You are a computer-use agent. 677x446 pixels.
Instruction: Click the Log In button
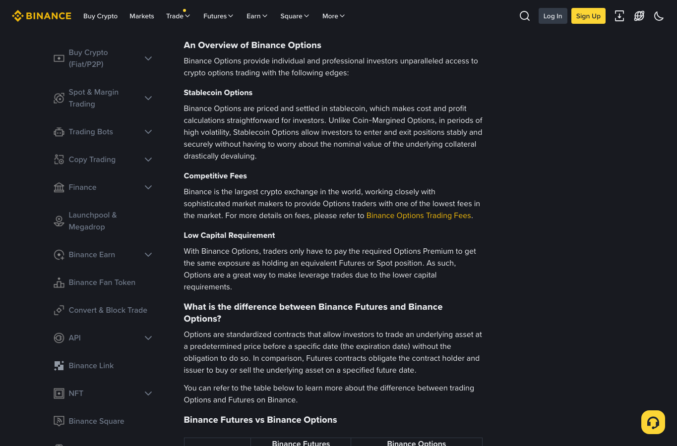click(x=553, y=16)
